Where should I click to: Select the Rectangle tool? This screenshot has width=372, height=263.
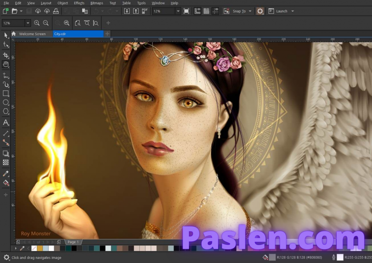[x=6, y=93]
